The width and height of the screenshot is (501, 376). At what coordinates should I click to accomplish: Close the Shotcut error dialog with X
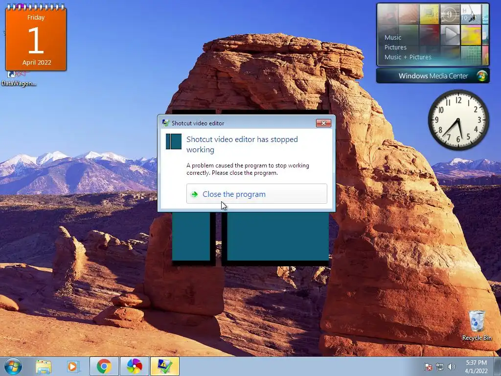coord(323,123)
